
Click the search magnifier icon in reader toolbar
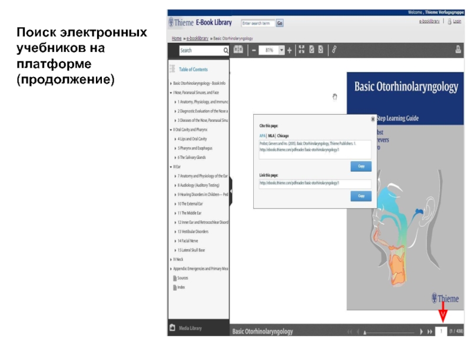pos(225,51)
